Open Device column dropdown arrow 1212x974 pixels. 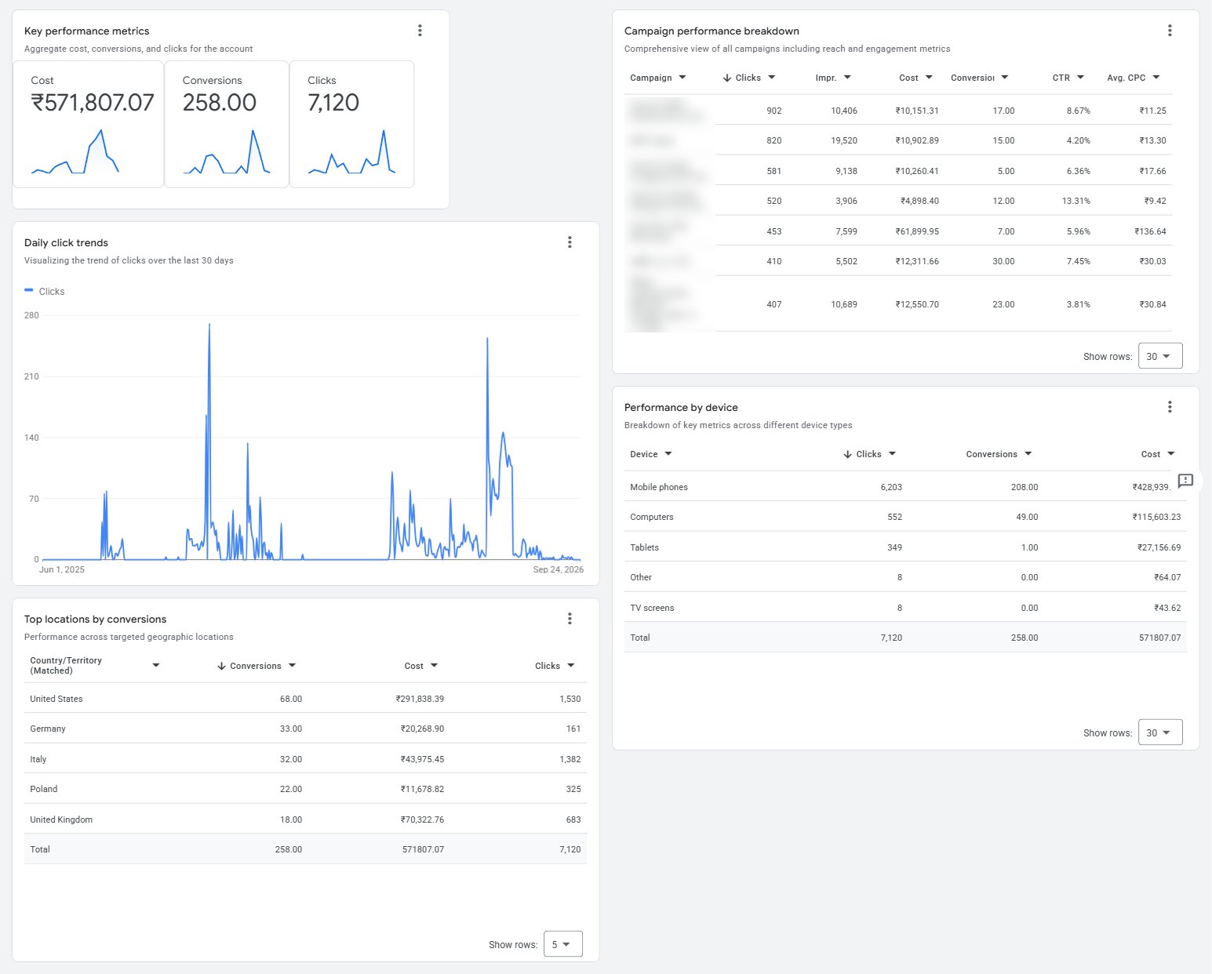(x=668, y=454)
